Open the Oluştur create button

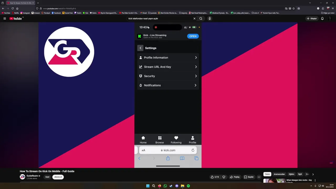coord(312,18)
